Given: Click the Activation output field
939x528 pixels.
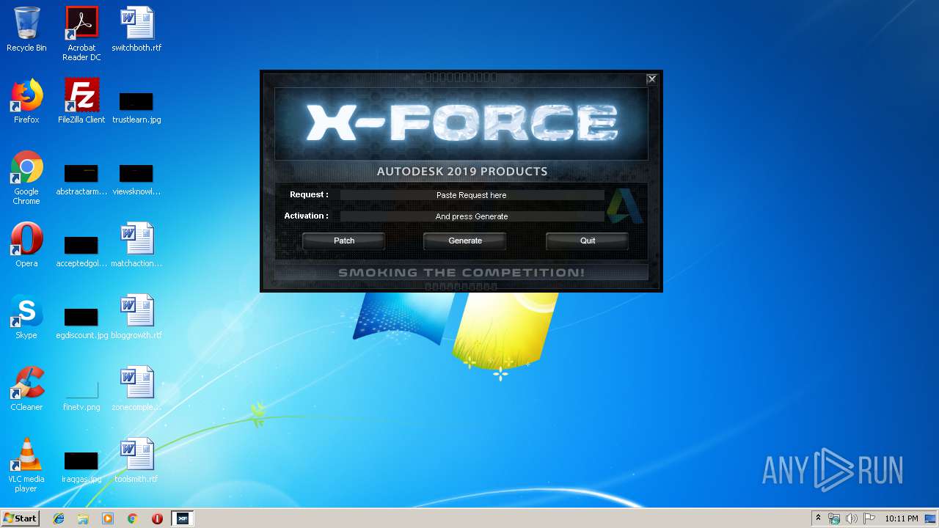Looking at the screenshot, I should click(472, 216).
